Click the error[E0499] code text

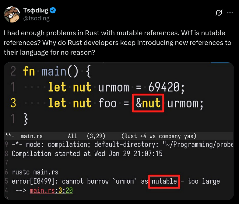[33, 181]
